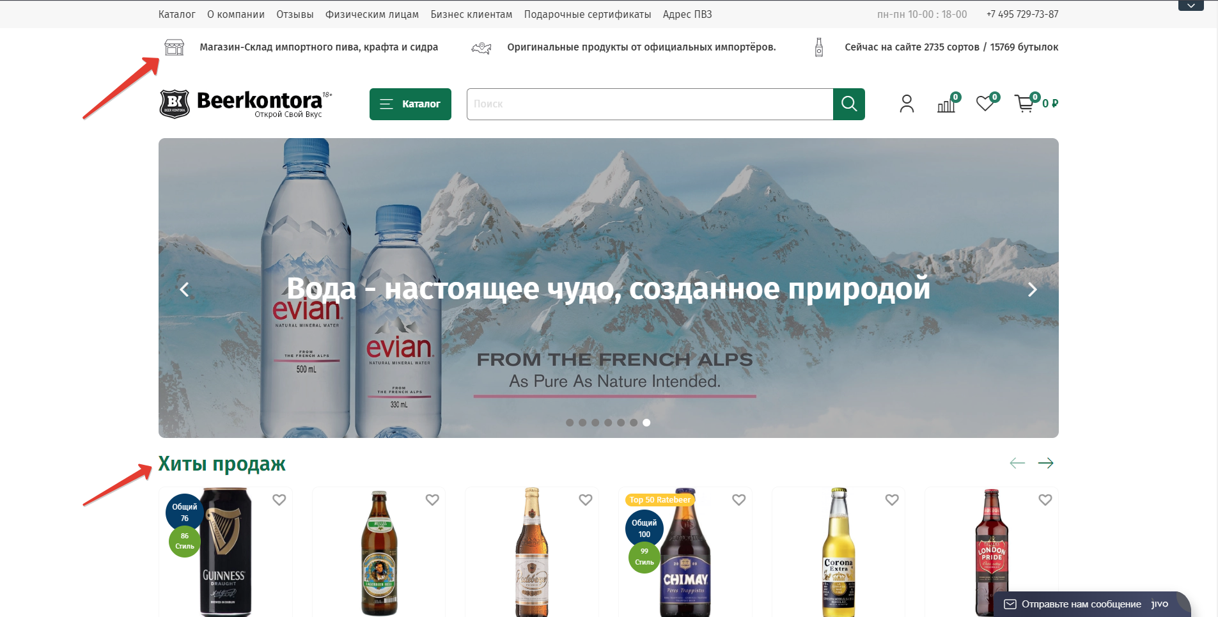Open the Corona Extra bottle product image
Image resolution: width=1218 pixels, height=617 pixels.
click(x=838, y=552)
